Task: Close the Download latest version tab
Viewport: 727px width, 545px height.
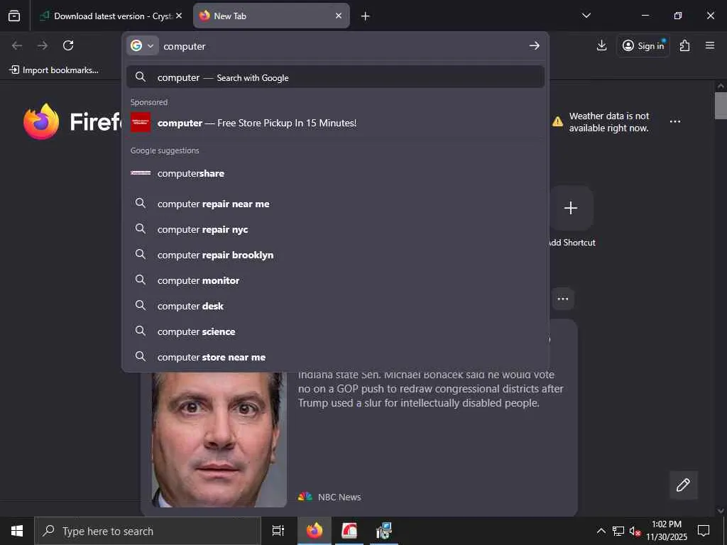Action: (x=179, y=16)
